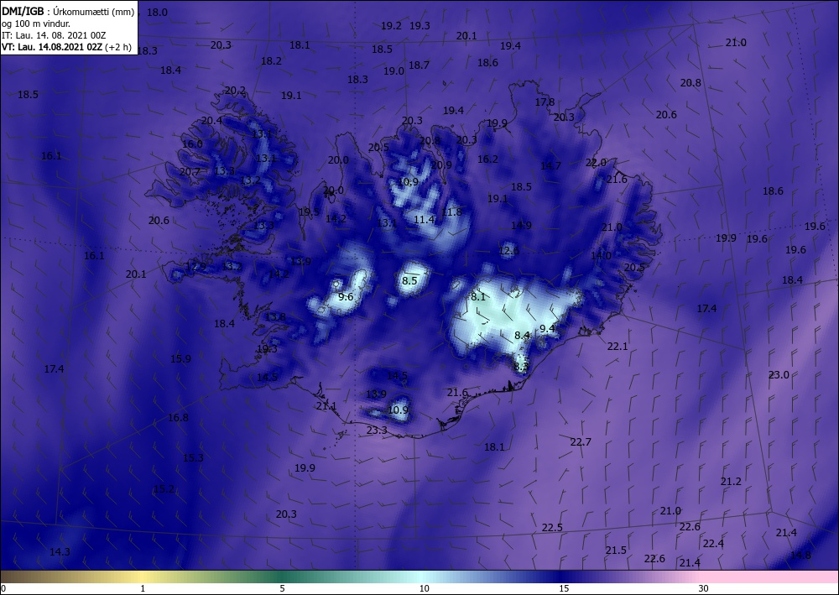The width and height of the screenshot is (839, 595).
Task: Click the '15' tick on the color scale
Action: (x=564, y=588)
